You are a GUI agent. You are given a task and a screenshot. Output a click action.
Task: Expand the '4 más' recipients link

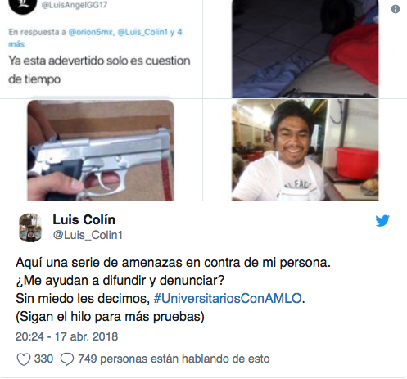pos(95,38)
